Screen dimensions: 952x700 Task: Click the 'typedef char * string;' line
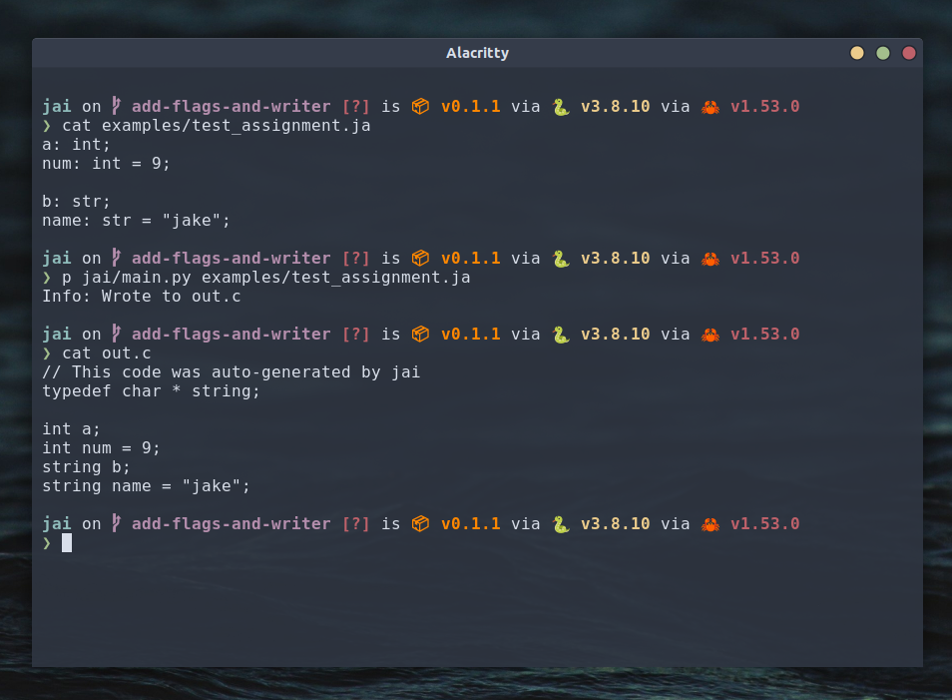pyautogui.click(x=151, y=390)
